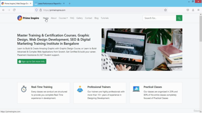Screen dimensions: 202x113
Task: Click the Practical Classes heading
Action: [x=153, y=87]
